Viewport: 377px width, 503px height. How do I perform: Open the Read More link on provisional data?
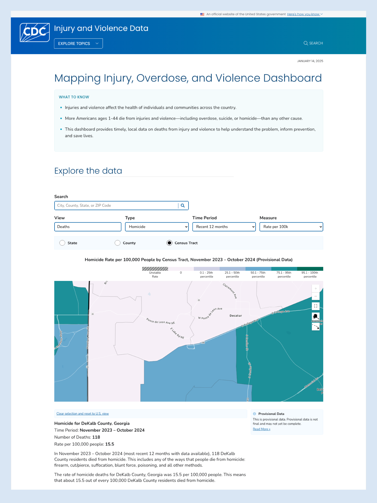(x=262, y=429)
